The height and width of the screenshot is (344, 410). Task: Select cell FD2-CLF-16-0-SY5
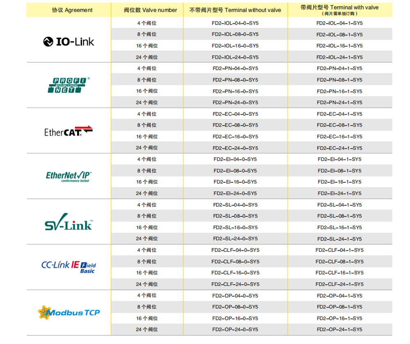pyautogui.click(x=235, y=273)
